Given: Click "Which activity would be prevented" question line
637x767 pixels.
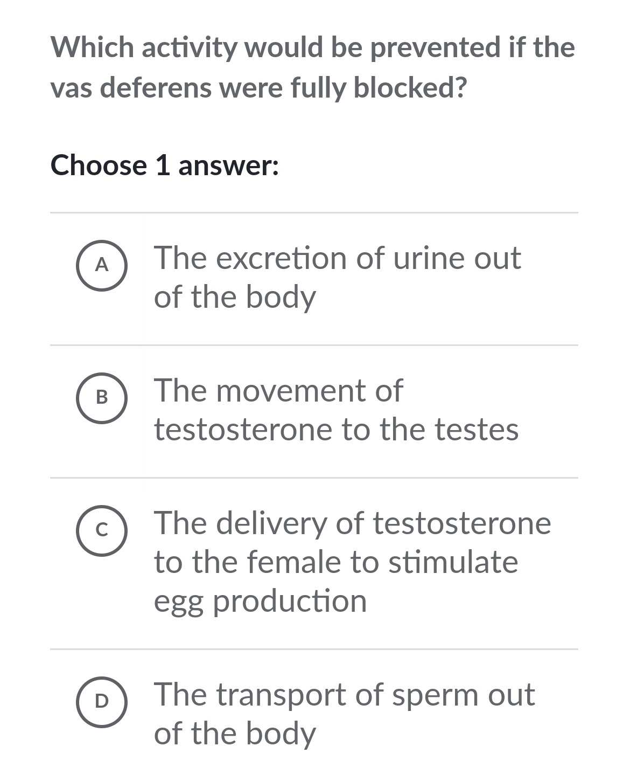Looking at the screenshot, I should [313, 48].
